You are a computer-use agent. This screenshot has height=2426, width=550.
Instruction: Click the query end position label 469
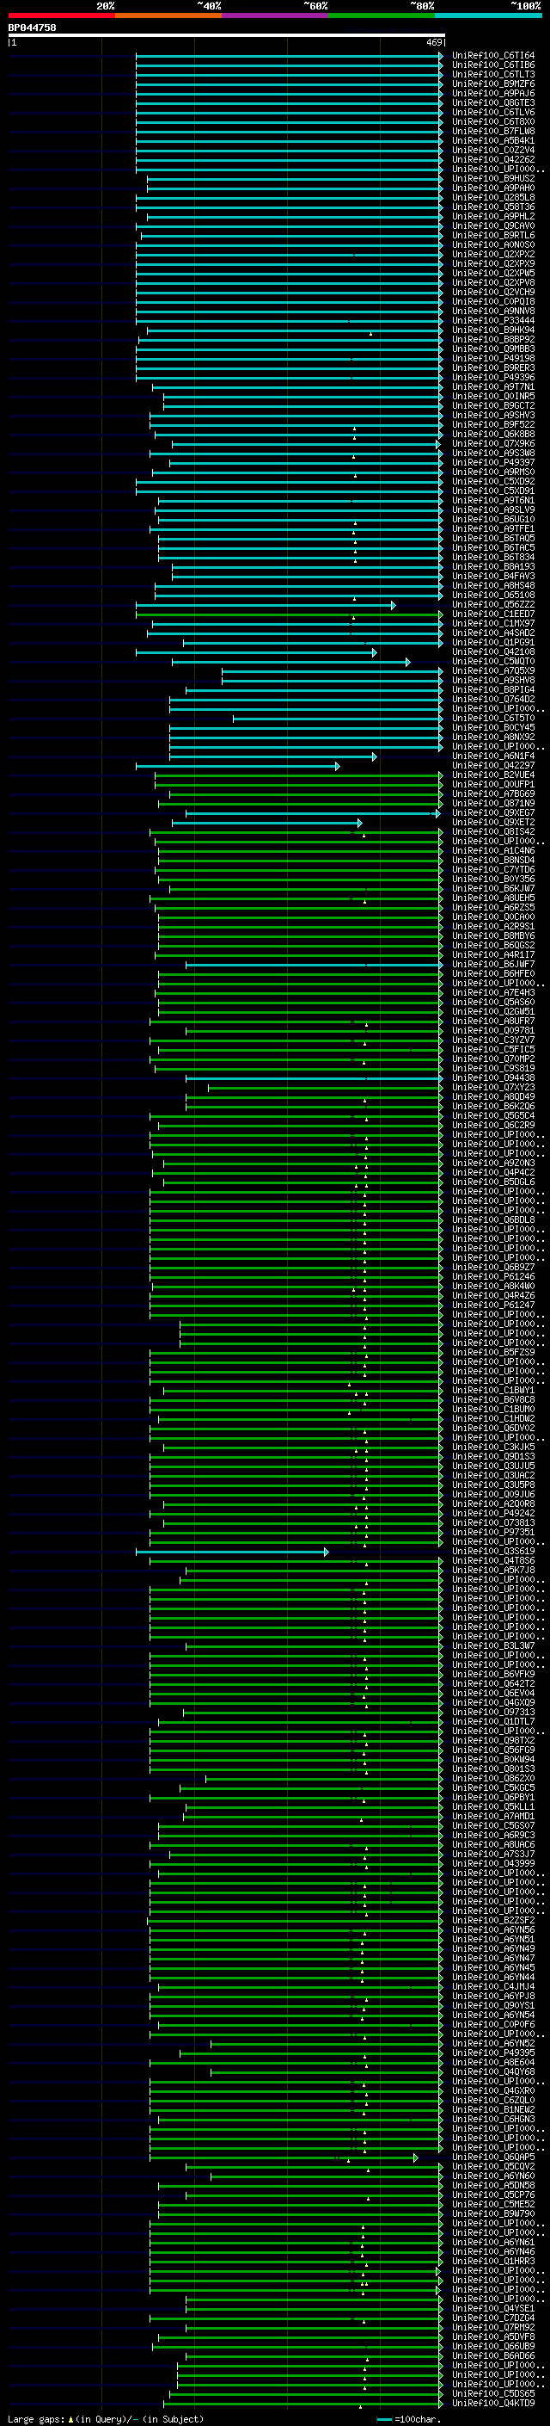(433, 42)
